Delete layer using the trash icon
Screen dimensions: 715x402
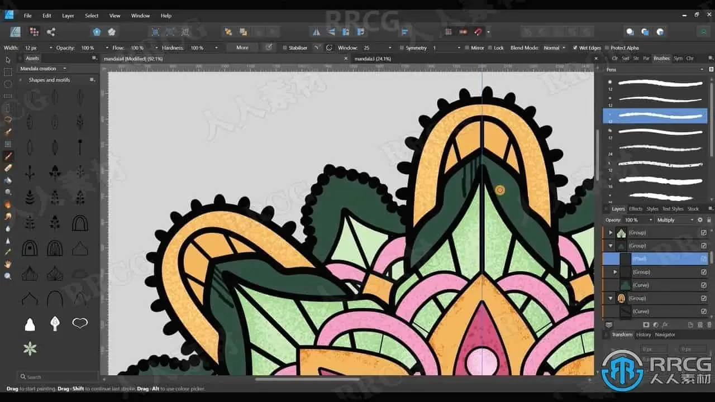coord(709,324)
